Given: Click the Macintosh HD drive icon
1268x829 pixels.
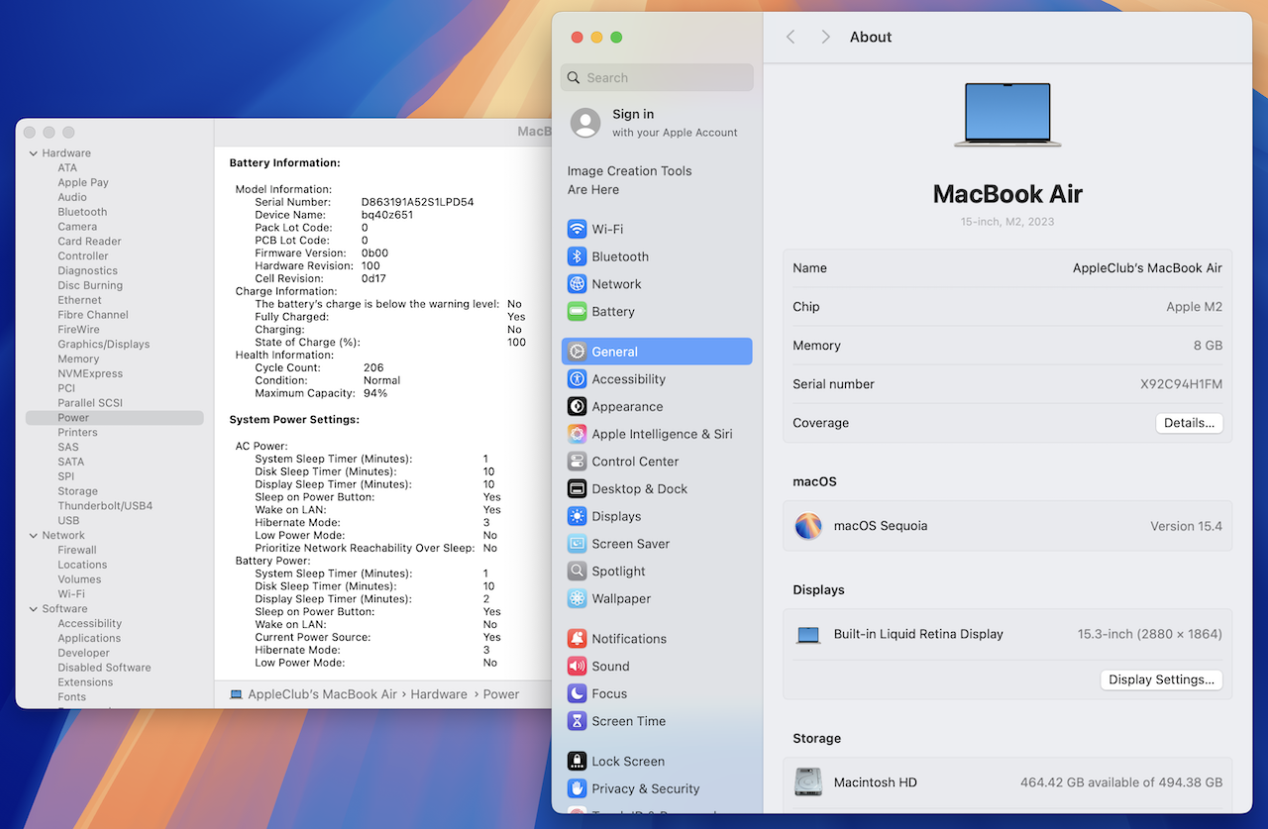Looking at the screenshot, I should tap(808, 782).
